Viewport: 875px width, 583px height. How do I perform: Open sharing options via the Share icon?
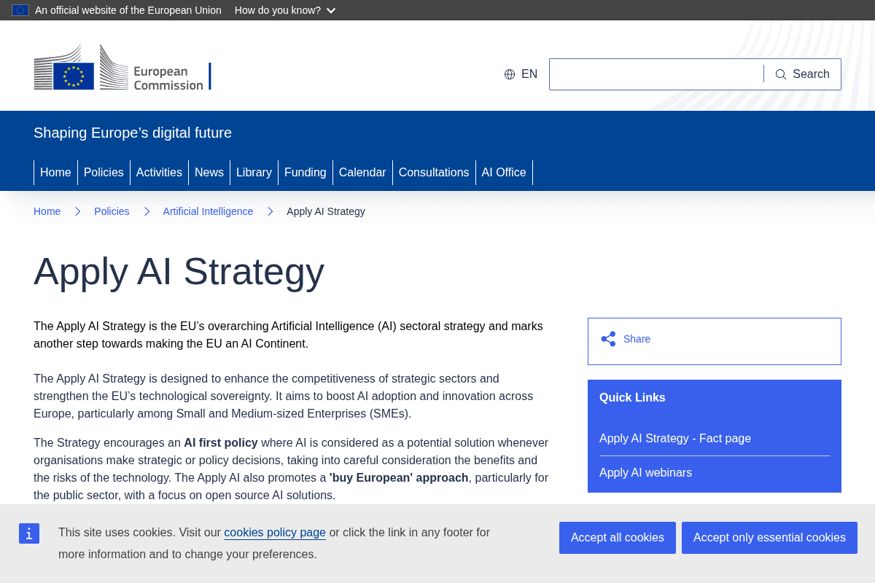pyautogui.click(x=608, y=338)
